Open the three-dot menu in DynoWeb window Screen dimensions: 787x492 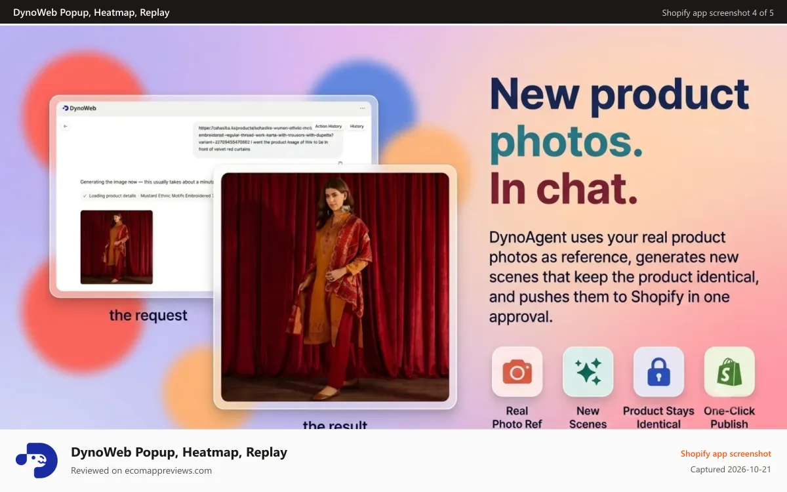pyautogui.click(x=362, y=108)
